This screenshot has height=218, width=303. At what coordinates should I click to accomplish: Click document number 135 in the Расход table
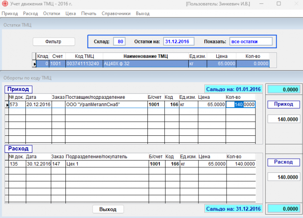(17, 164)
